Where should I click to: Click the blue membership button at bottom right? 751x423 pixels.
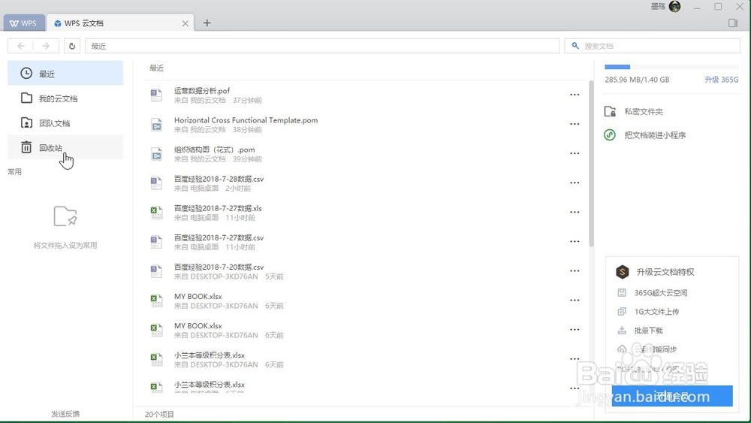coord(672,396)
